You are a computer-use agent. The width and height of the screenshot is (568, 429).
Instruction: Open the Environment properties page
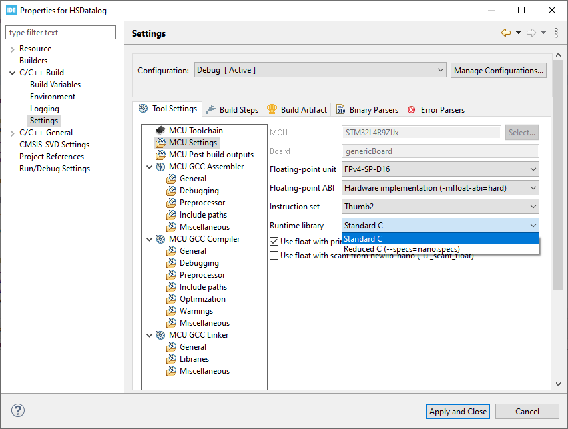pos(53,97)
